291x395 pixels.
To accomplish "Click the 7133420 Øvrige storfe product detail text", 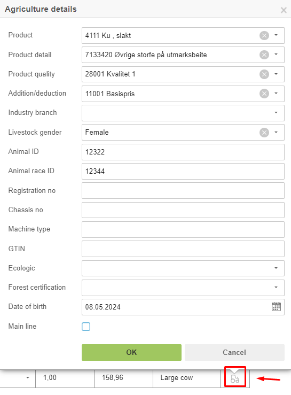I will coord(146,55).
